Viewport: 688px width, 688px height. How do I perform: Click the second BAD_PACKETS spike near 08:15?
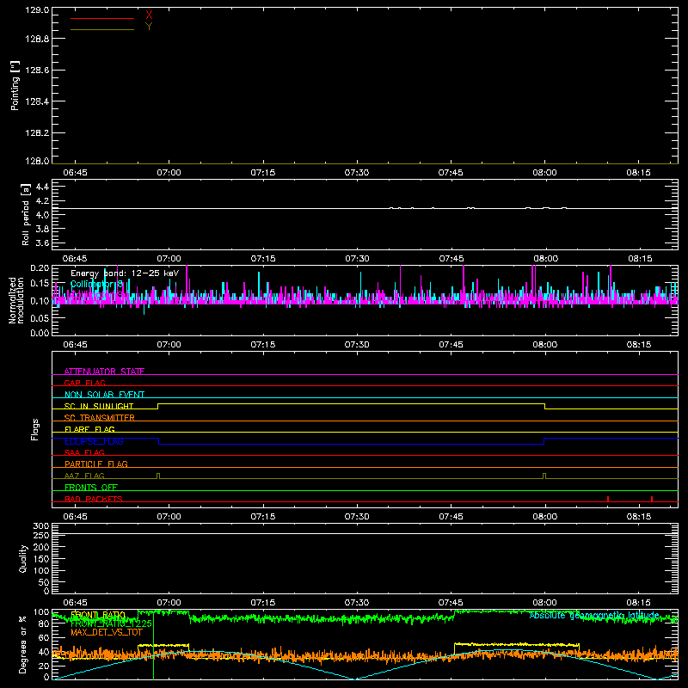[652, 499]
